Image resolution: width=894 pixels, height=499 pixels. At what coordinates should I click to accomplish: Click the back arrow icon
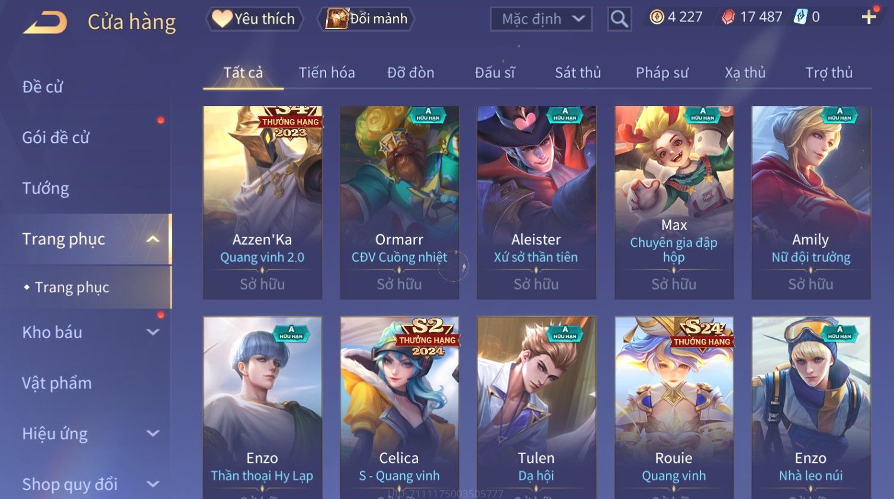click(x=45, y=22)
